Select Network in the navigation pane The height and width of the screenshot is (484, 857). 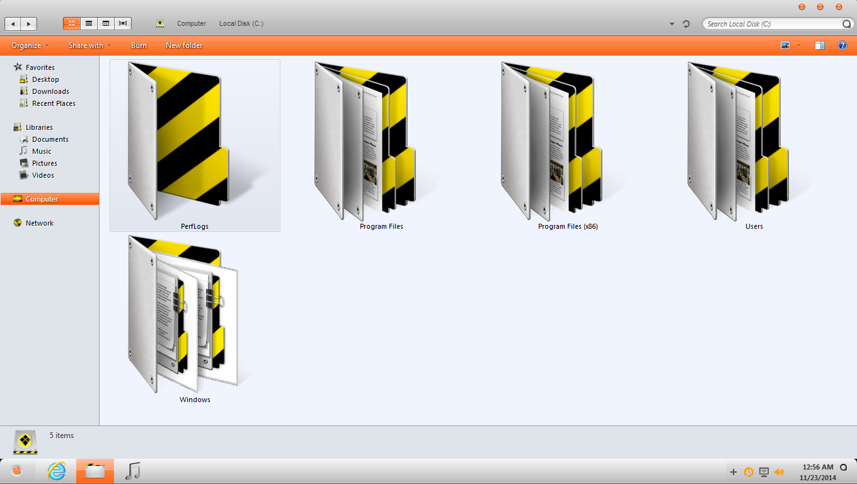40,223
